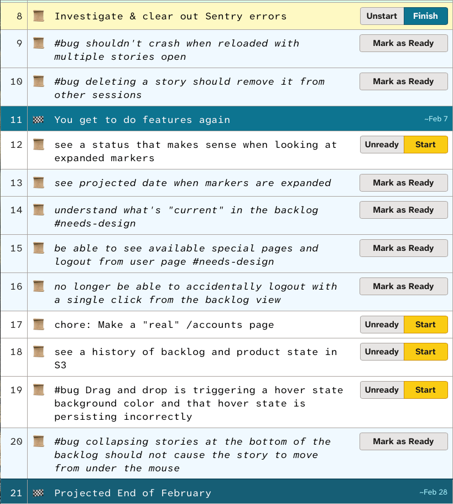Image resolution: width=453 pixels, height=504 pixels.
Task: Click checkered flag on Projected End of February
Action: [38, 493]
